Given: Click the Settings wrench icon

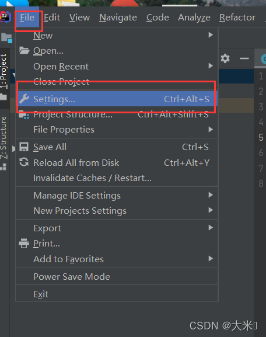Looking at the screenshot, I should [x=24, y=99].
